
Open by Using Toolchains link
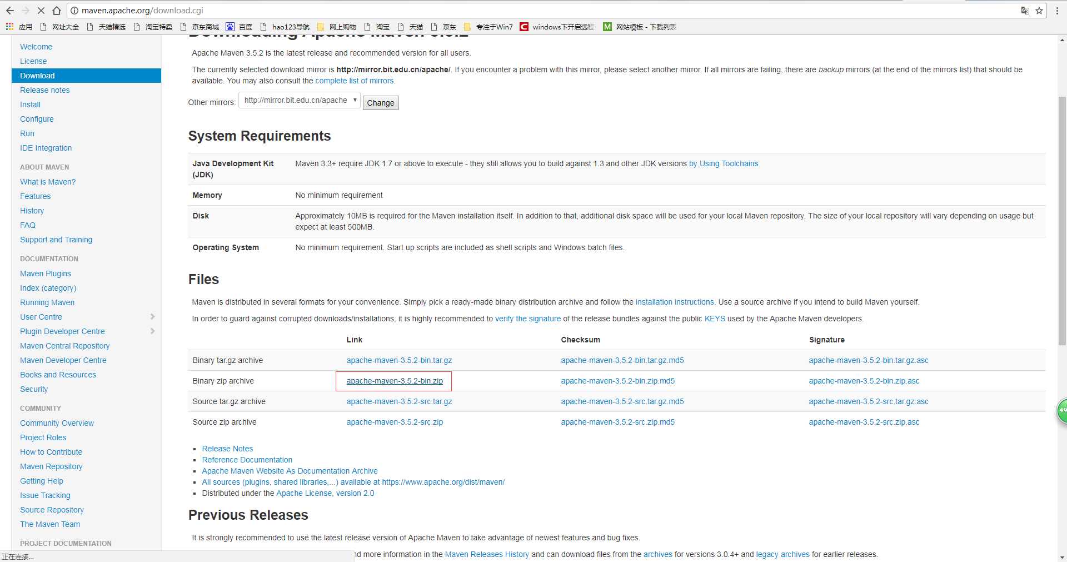[724, 163]
